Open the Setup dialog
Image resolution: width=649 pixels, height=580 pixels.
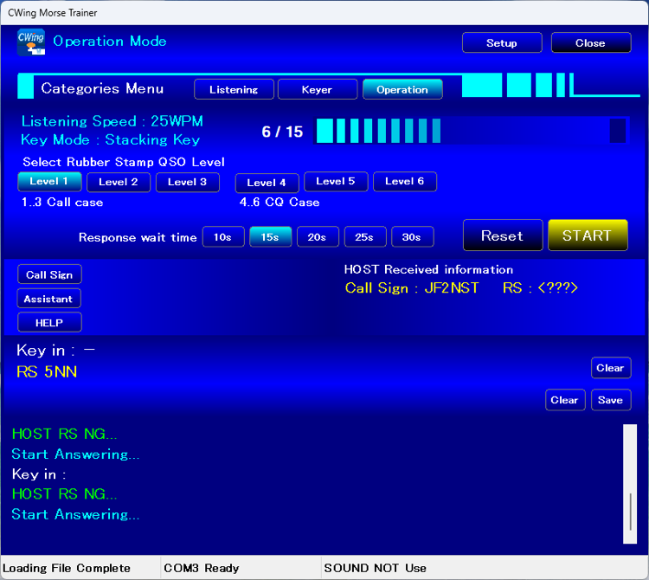[502, 43]
